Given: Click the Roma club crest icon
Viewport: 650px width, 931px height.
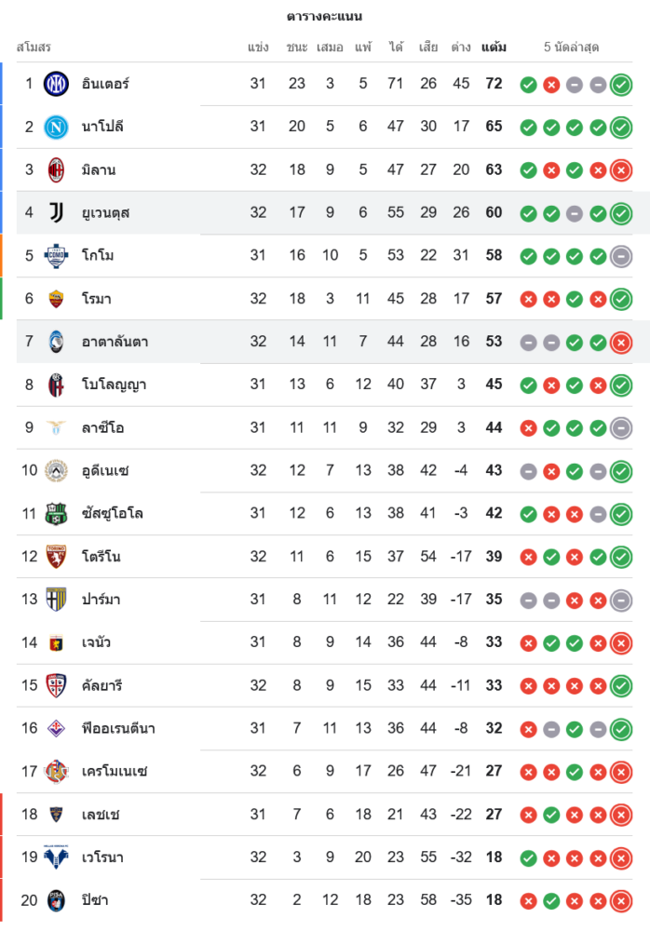Looking at the screenshot, I should (56, 298).
